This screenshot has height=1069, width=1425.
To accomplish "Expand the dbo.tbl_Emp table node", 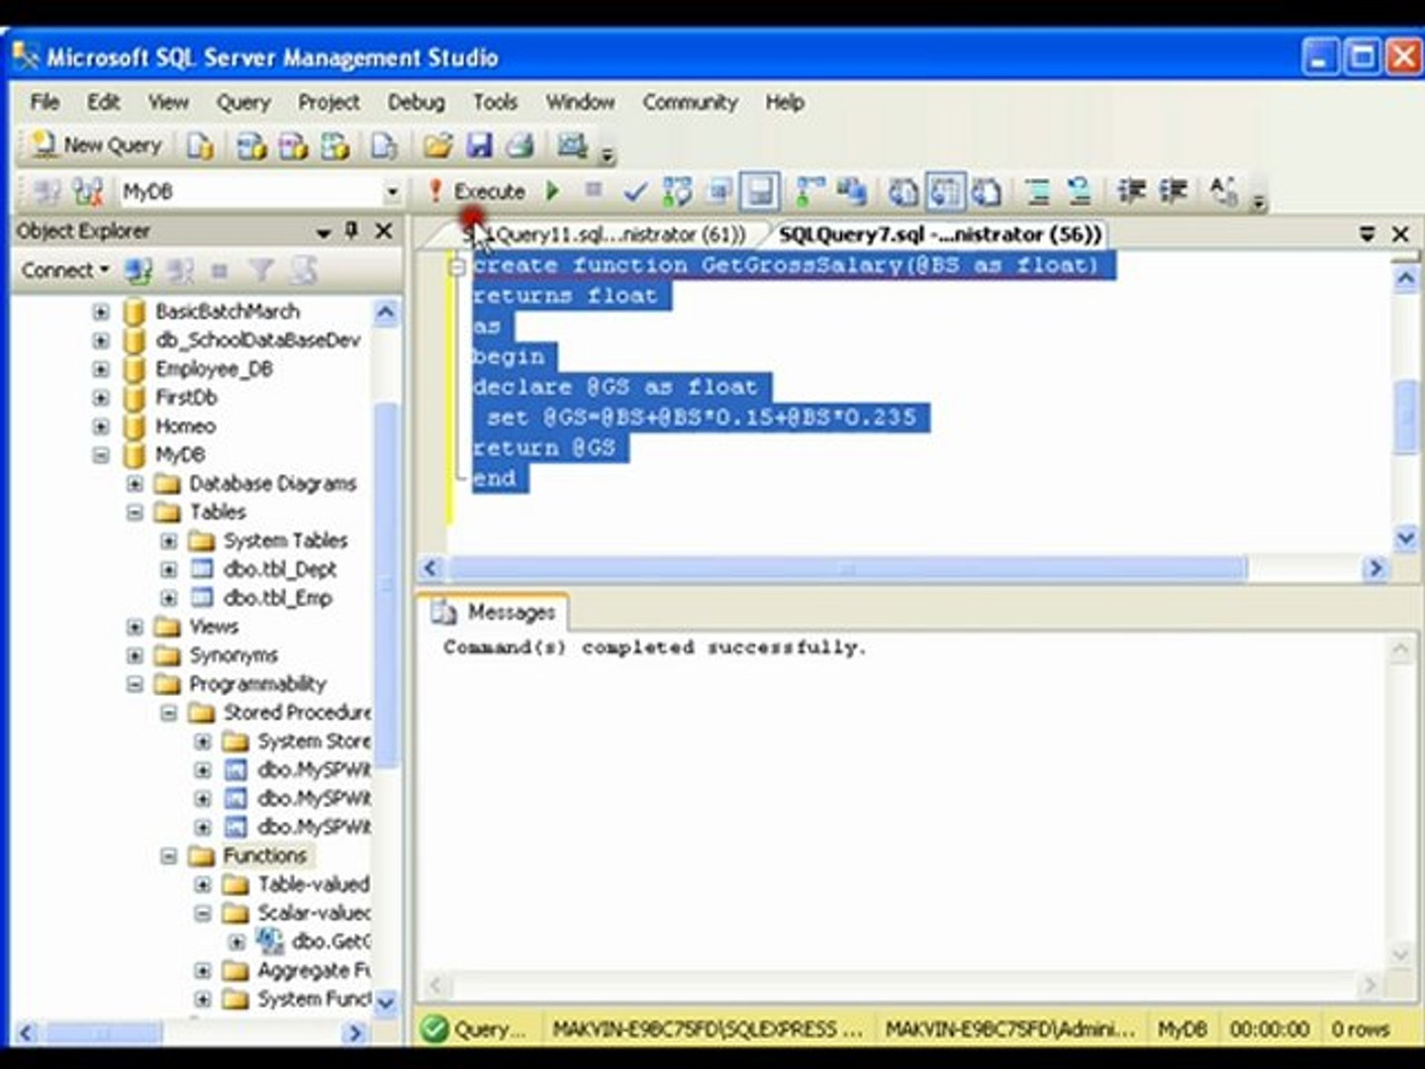I will [168, 599].
